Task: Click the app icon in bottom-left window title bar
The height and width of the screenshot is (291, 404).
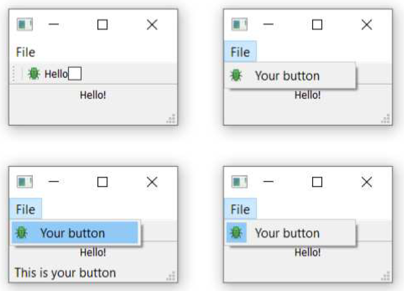Action: click(24, 181)
